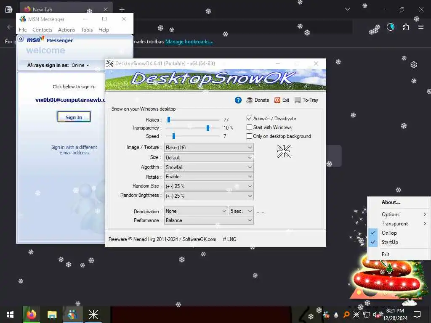Open a new Firefox tab with plus

122,10
